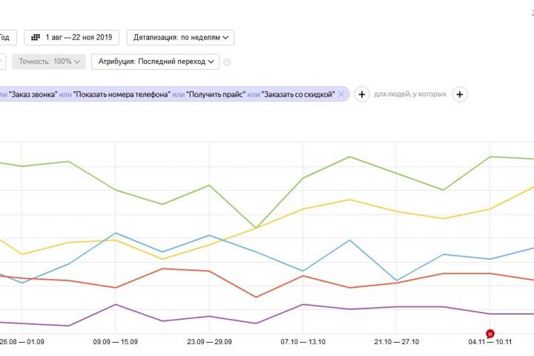The height and width of the screenshot is (356, 534).
Task: Open the Точность 100% dropdown
Action: tap(50, 62)
